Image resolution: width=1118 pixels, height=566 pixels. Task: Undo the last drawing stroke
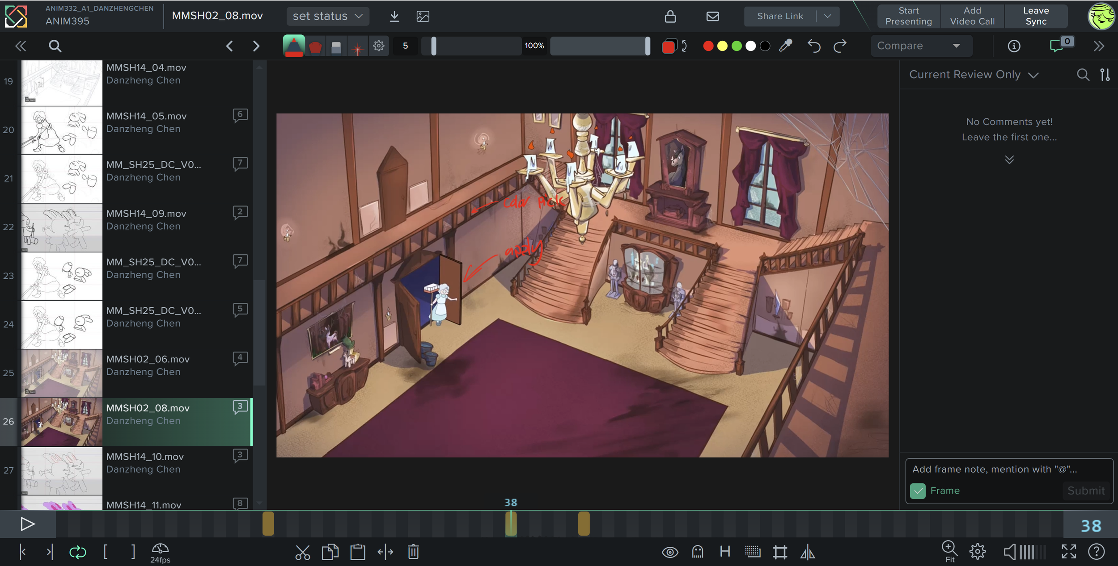[814, 46]
